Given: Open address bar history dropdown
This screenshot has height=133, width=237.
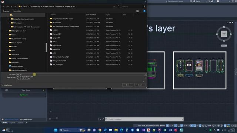Looking at the screenshot, I should [x=114, y=7].
